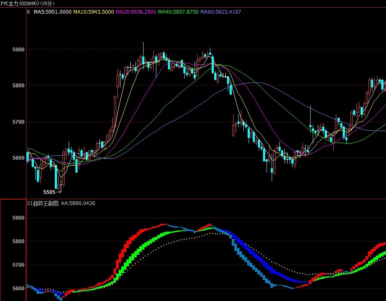The width and height of the screenshot is (386, 301).
Task: Click the 5800 label on main price axis
Action: 18,86
